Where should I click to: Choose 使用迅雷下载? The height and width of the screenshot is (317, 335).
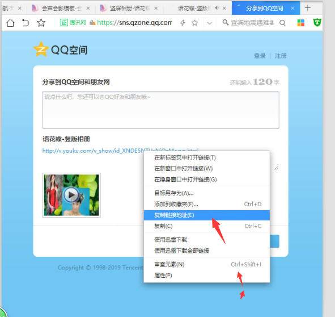[x=206, y=240]
